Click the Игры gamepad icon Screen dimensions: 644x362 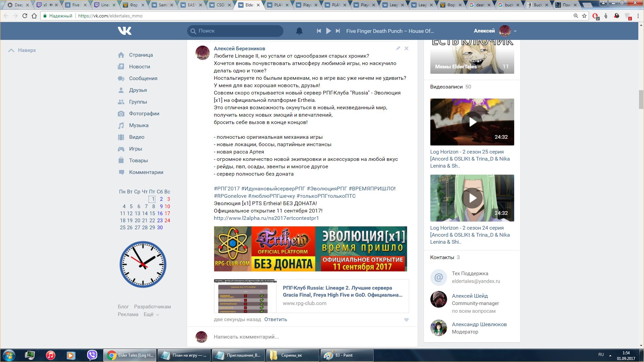click(121, 149)
